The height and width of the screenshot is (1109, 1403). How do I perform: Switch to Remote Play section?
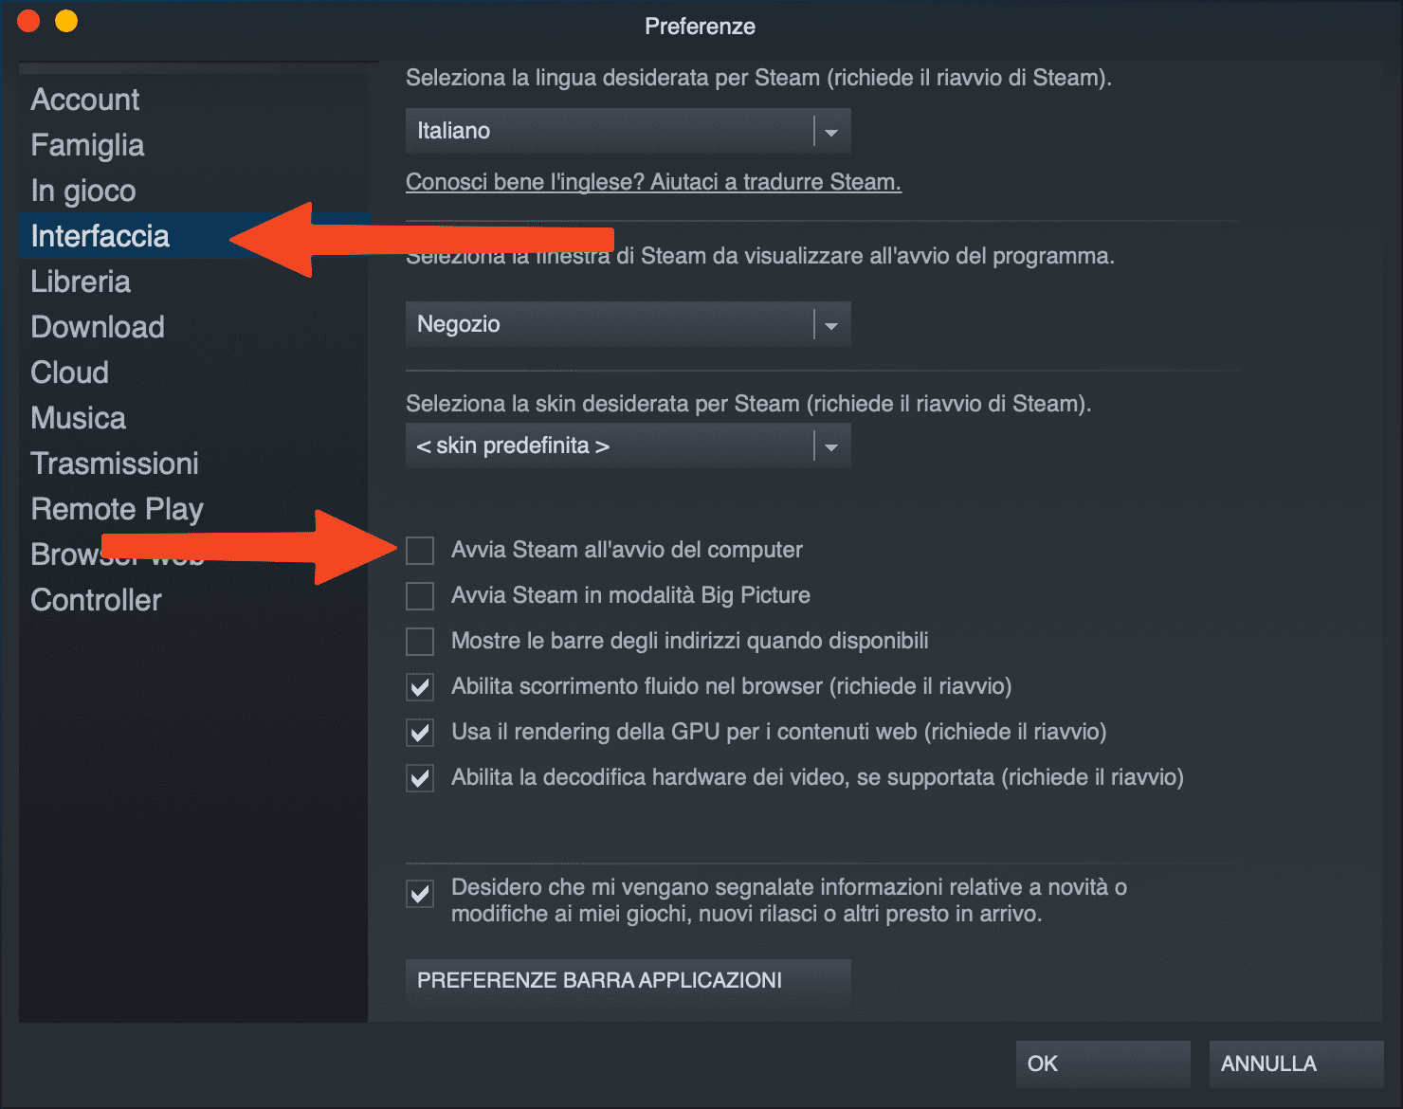coord(118,510)
